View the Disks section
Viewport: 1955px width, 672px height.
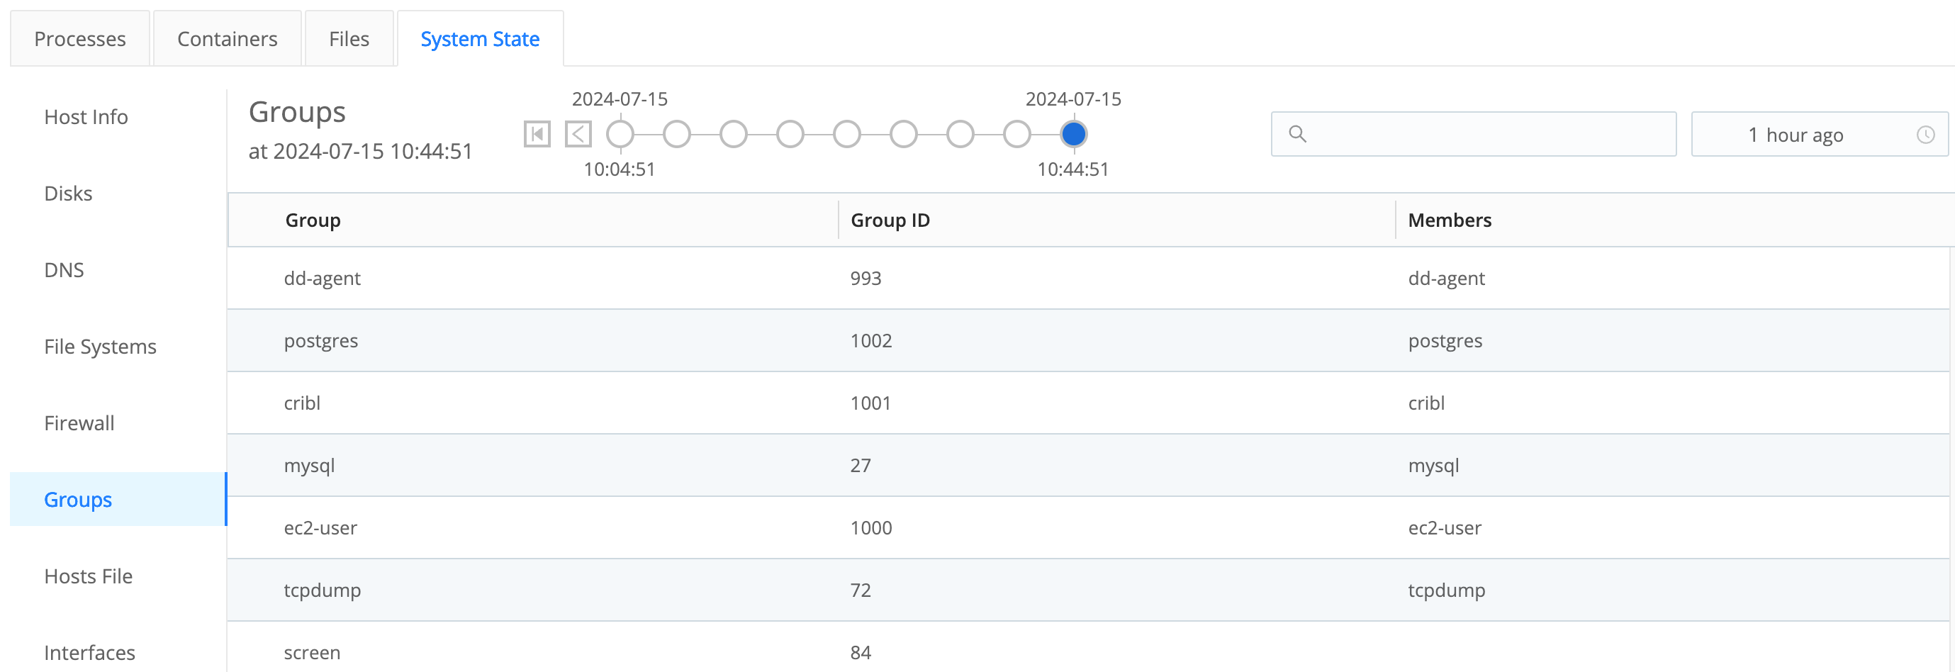point(68,193)
